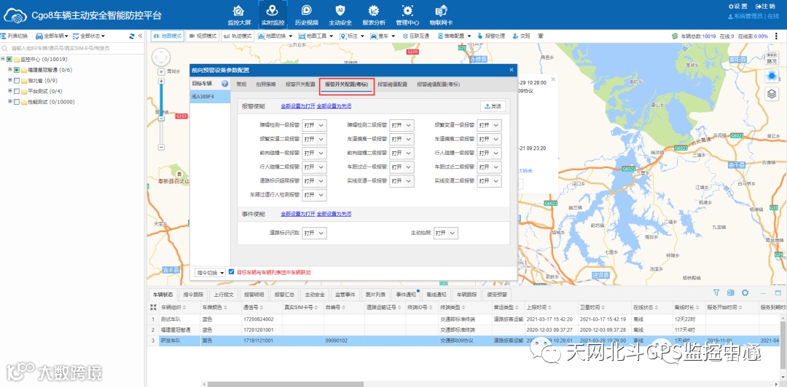Open the 地图切换 dropdown

(275, 36)
